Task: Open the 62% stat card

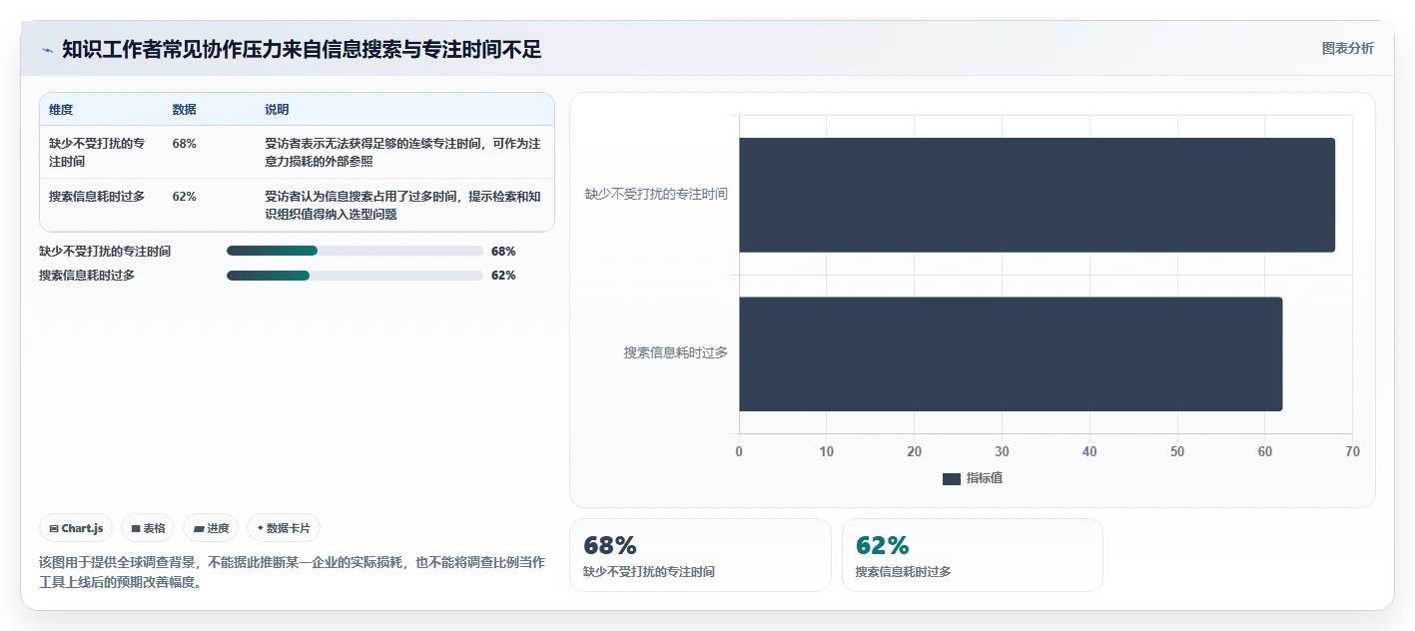Action: pos(973,555)
